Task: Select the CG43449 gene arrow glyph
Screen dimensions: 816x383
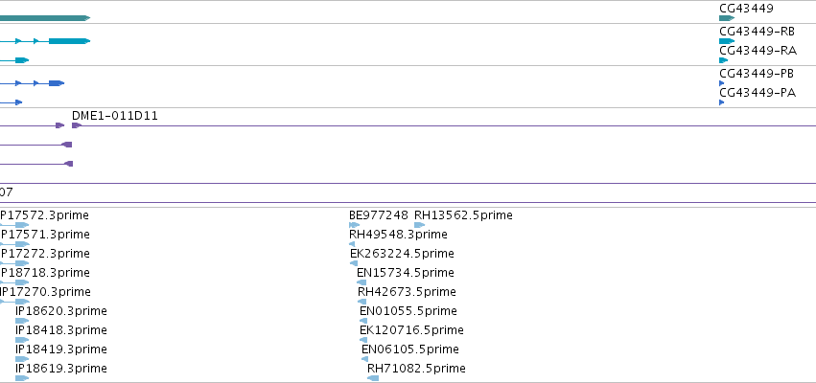Action: [727, 18]
